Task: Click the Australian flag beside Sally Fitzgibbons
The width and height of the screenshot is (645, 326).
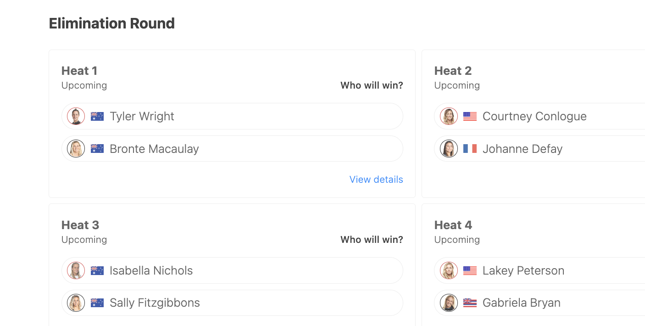Action: (x=97, y=303)
